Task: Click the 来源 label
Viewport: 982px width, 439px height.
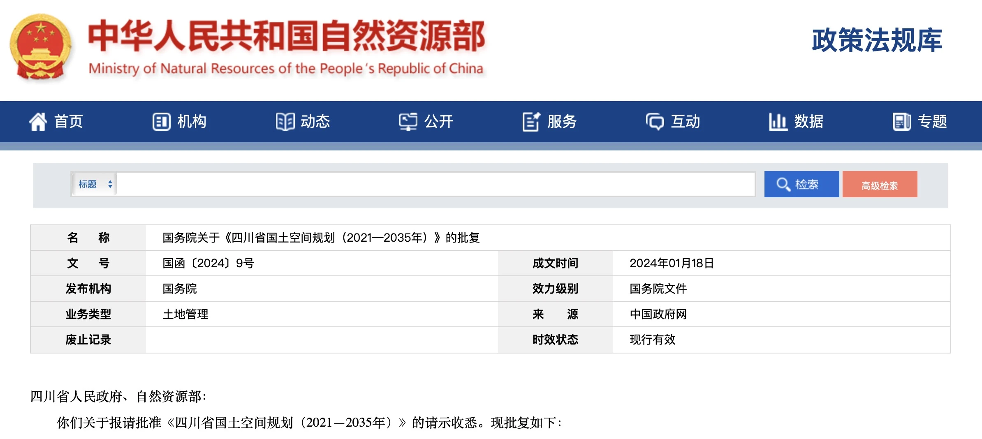Action: coord(555,314)
